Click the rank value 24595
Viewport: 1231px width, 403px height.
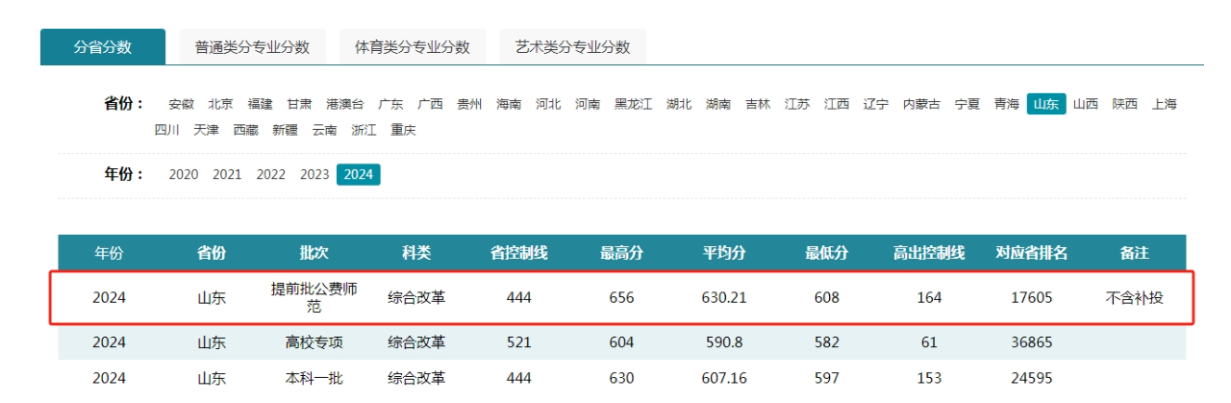[1032, 378]
